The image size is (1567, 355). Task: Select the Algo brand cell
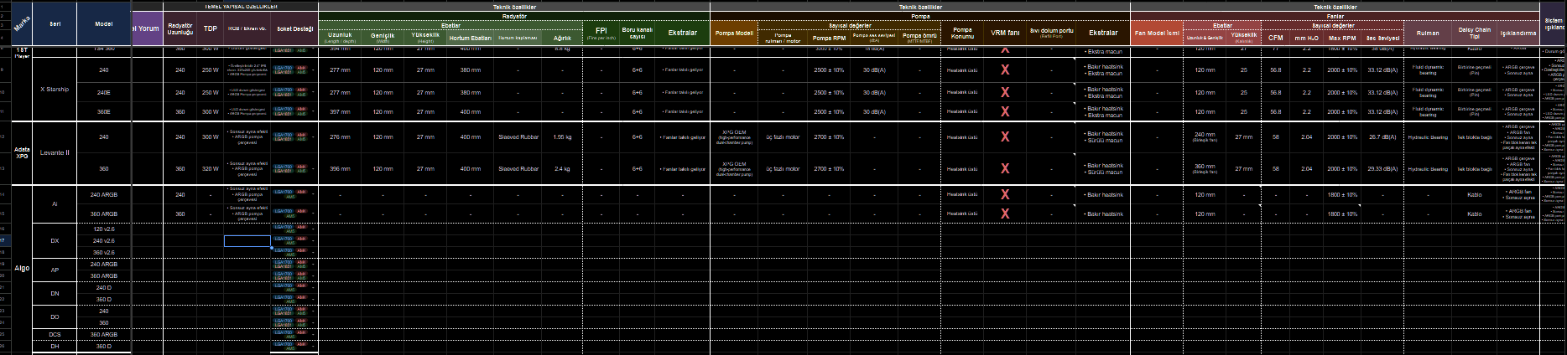[21, 269]
